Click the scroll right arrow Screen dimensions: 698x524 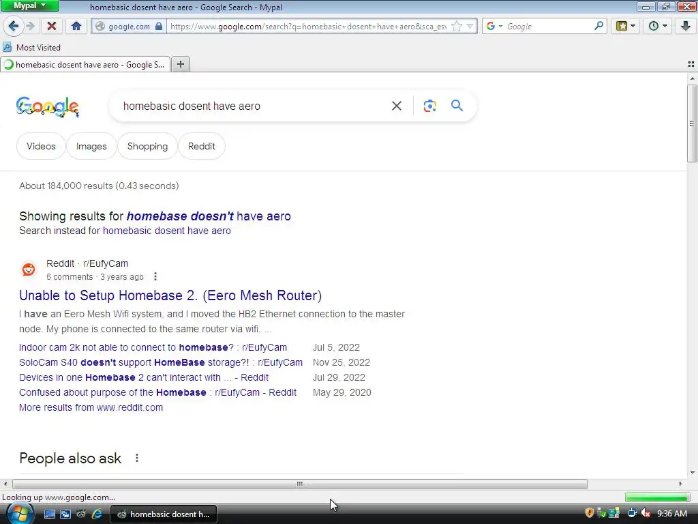(x=680, y=484)
